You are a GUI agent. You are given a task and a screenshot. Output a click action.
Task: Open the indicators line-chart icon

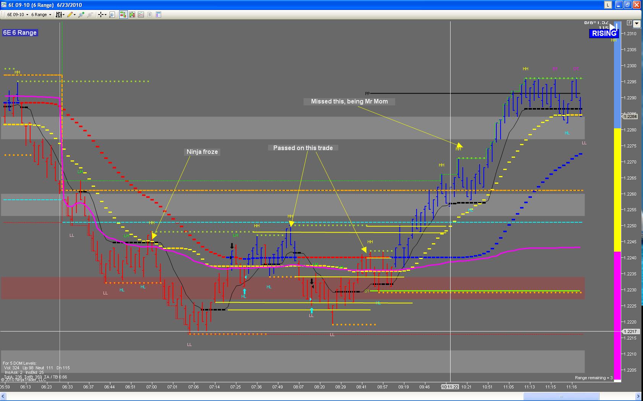(141, 15)
